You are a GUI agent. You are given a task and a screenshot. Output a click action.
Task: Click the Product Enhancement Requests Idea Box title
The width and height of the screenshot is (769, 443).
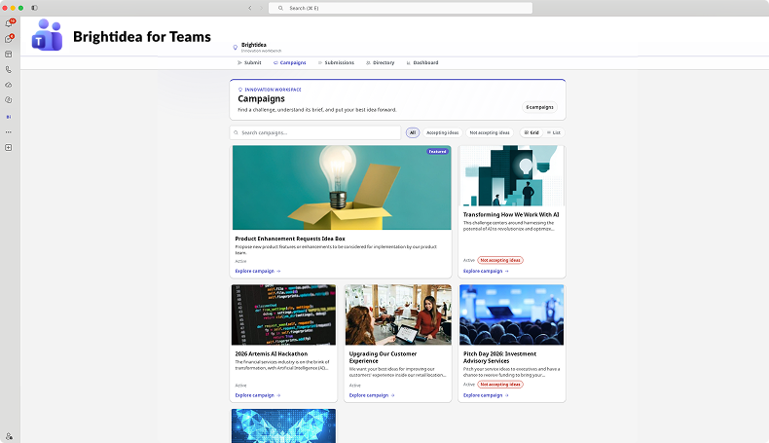point(290,239)
